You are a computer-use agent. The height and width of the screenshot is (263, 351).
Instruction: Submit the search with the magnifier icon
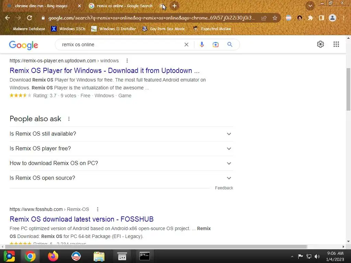pos(230,45)
